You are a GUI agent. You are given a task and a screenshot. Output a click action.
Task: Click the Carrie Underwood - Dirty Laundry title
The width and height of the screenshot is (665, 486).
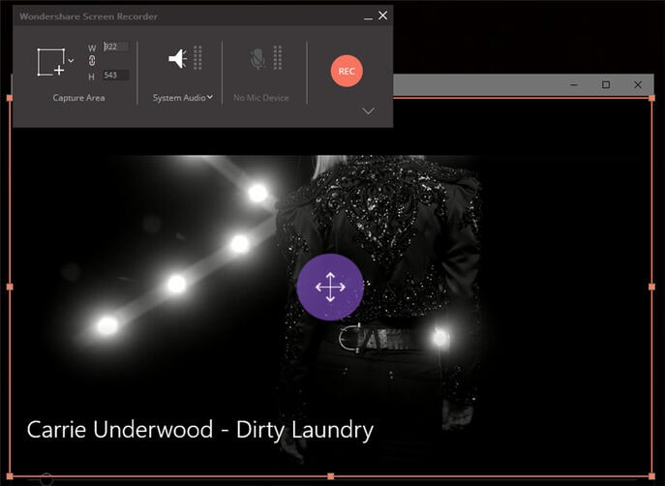[x=200, y=430]
